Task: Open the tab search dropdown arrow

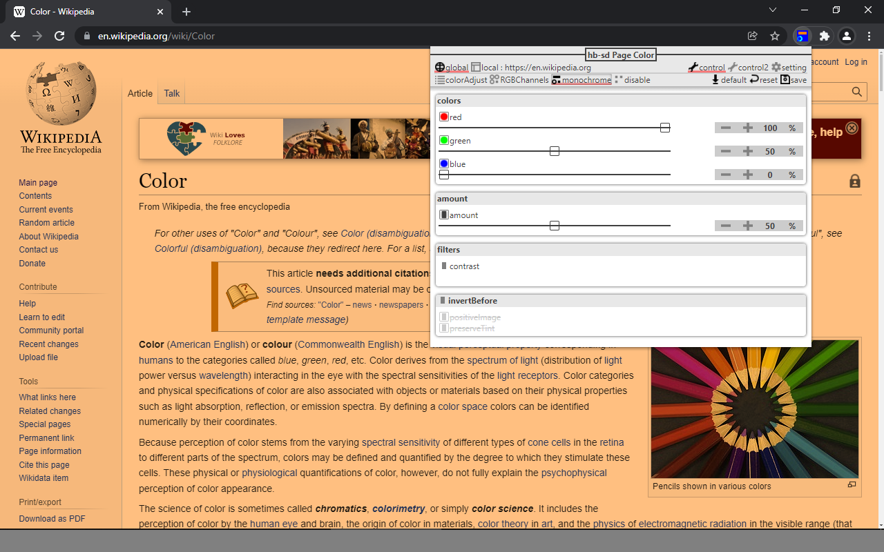Action: (x=773, y=10)
